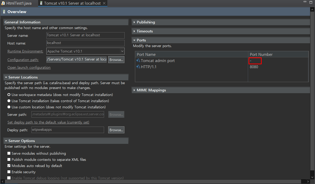Enable Serve modules without publishing

click(x=9, y=153)
